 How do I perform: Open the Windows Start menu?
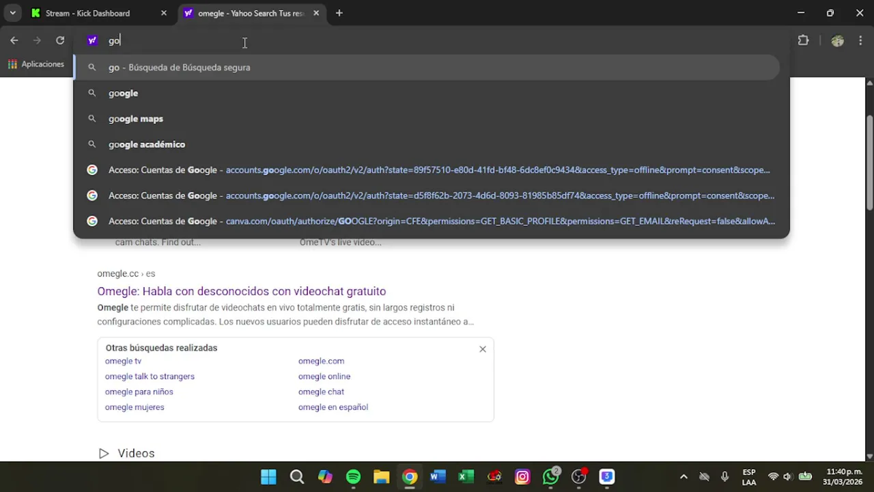click(x=268, y=477)
